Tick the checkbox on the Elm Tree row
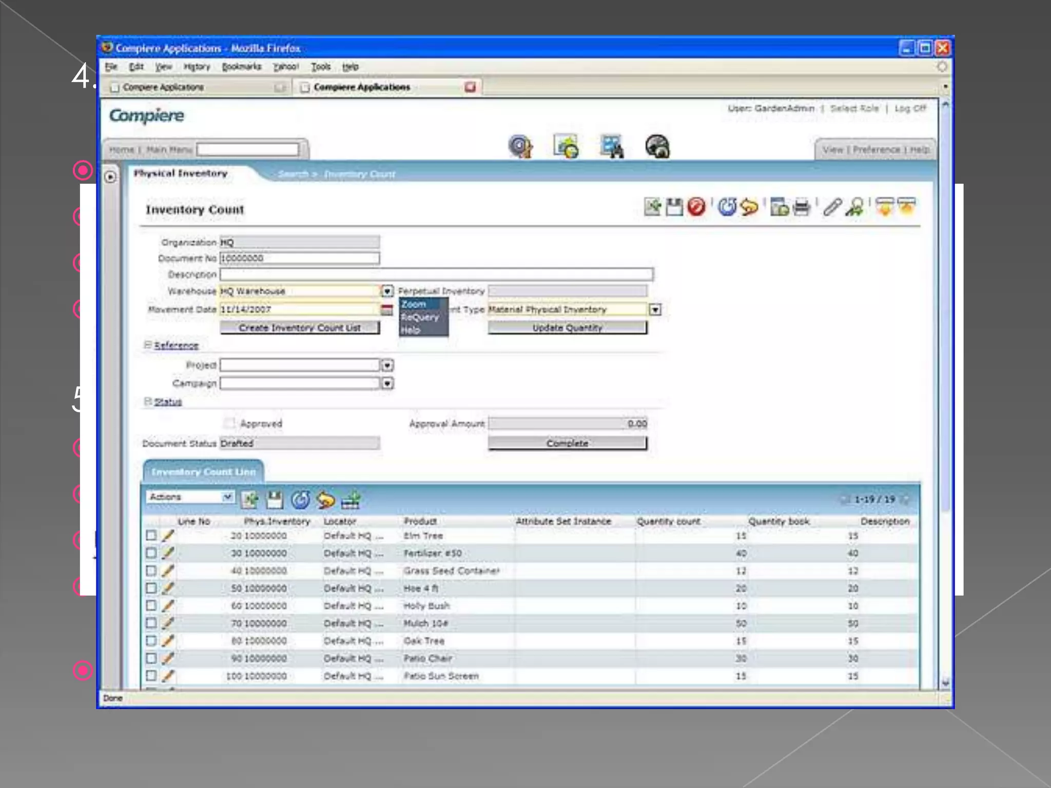This screenshot has width=1051, height=788. pos(151,536)
